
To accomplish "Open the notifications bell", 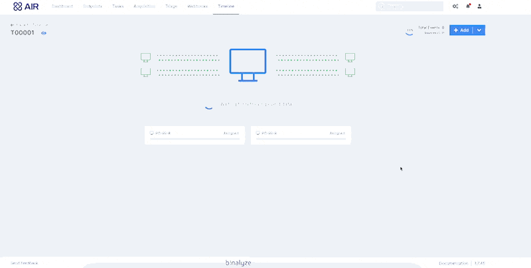I will point(467,6).
